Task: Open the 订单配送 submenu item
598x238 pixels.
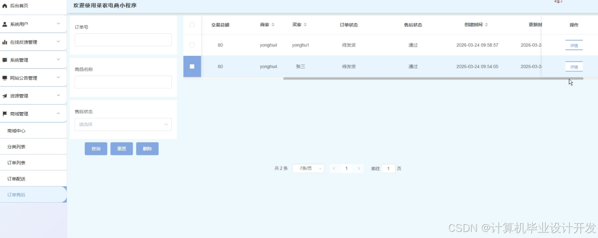Action: coord(33,179)
